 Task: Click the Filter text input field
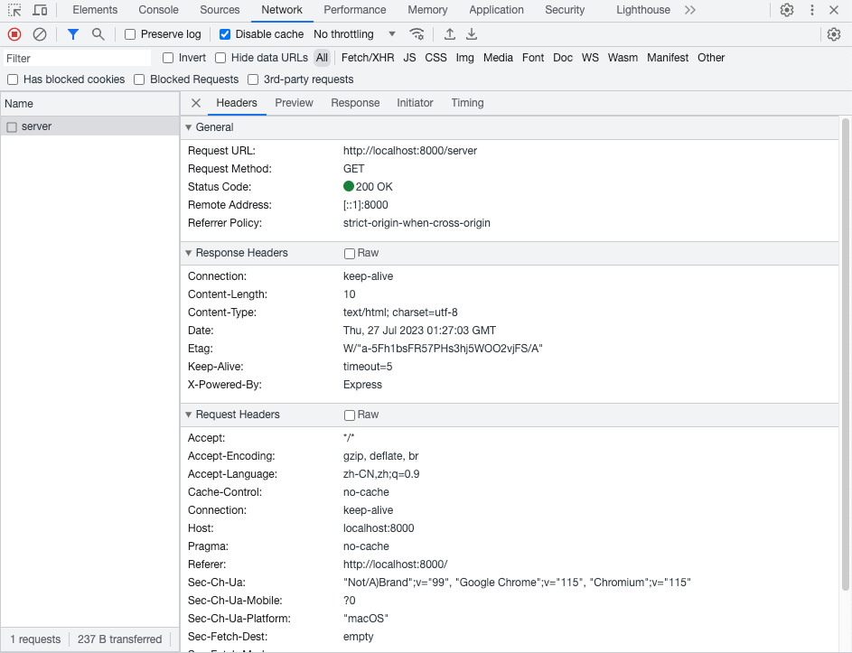77,58
